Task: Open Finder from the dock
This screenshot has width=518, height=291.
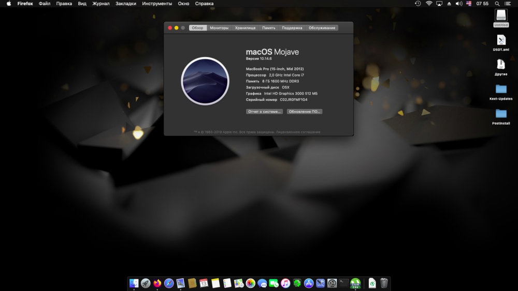Action: (134, 283)
